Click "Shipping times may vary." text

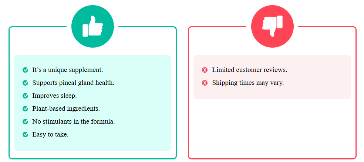(x=248, y=83)
